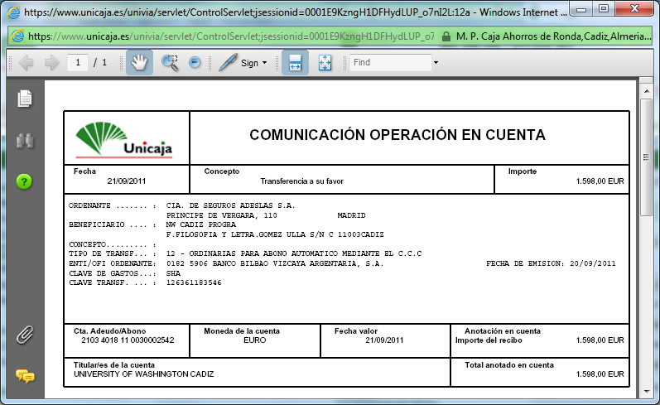This screenshot has width=660, height=405.
Task: Select the Hand pan tool
Action: click(139, 63)
